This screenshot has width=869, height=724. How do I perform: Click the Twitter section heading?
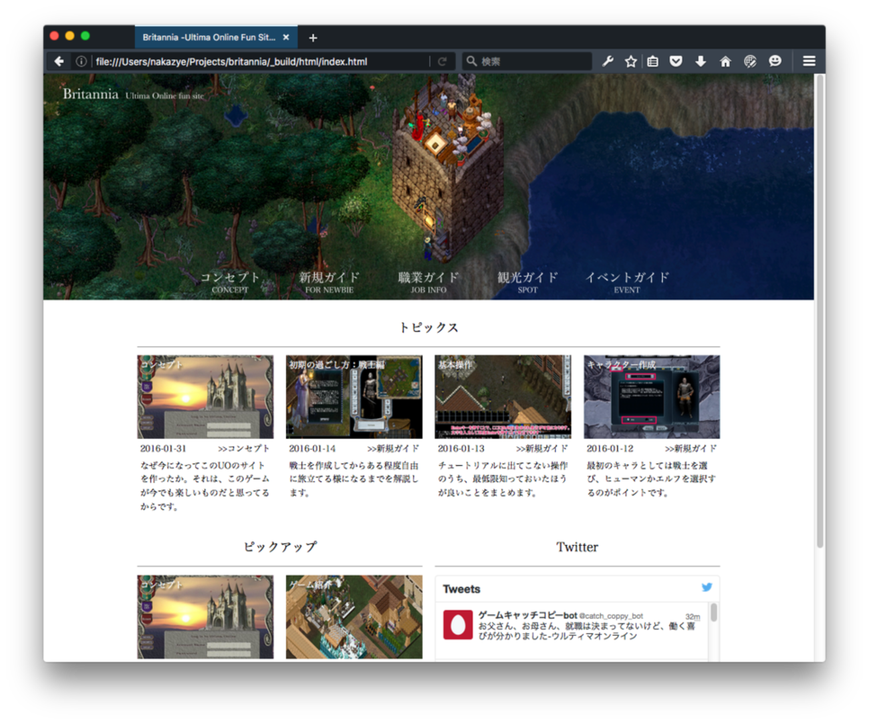click(578, 547)
